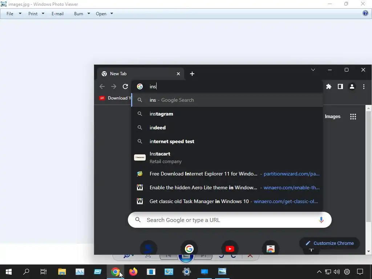The width and height of the screenshot is (372, 279).
Task: Open the 'Free Download Internet Explorer 11' suggestion
Action: pyautogui.click(x=227, y=174)
